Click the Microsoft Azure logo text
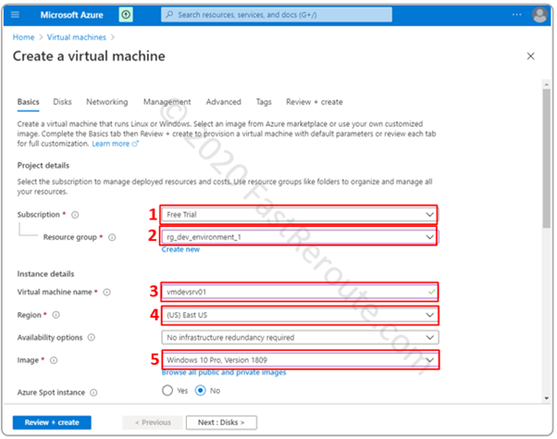Viewport: 557px width, 439px height. click(72, 15)
